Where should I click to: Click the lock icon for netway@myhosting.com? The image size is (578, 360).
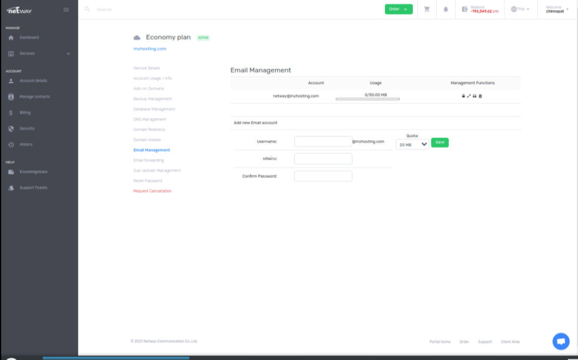point(463,96)
